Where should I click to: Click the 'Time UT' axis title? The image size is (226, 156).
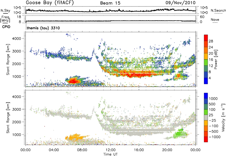[x=110, y=154]
